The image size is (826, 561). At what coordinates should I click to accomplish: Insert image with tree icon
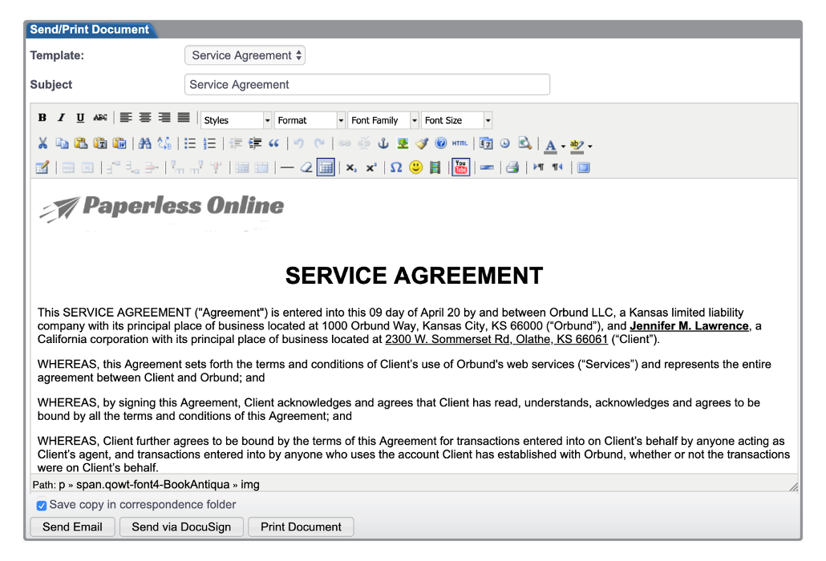[x=403, y=143]
